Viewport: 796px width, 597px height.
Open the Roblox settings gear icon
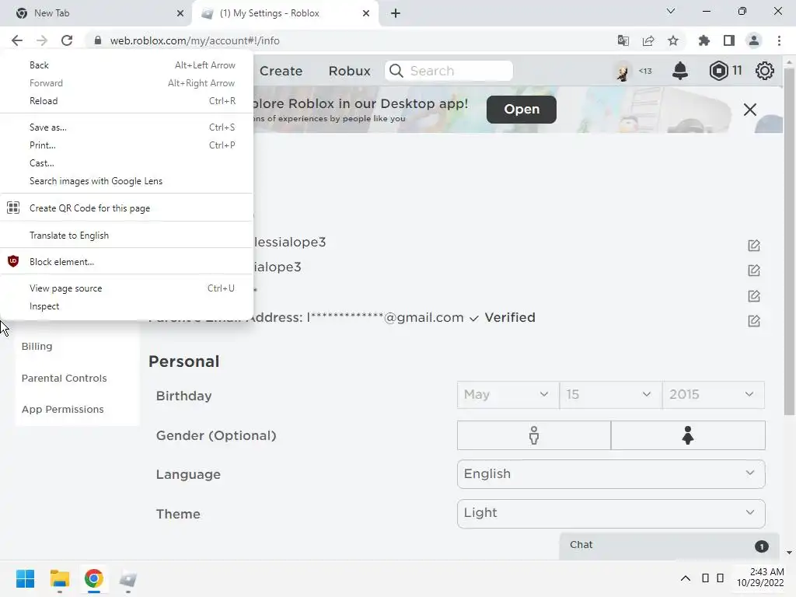(765, 71)
